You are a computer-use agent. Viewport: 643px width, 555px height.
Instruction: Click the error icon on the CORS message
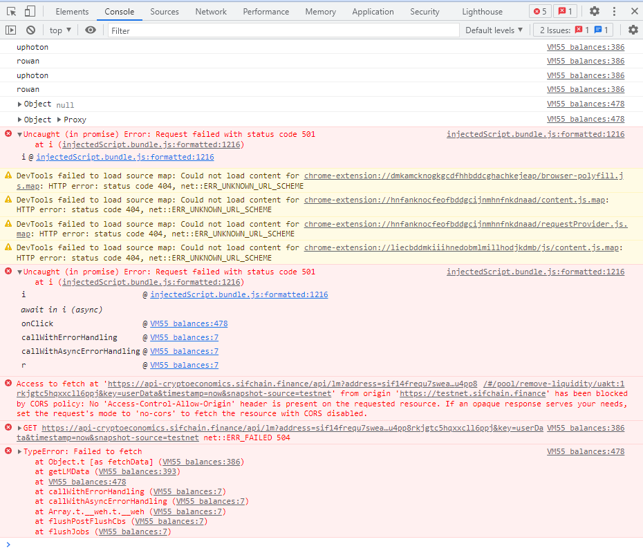pyautogui.click(x=8, y=384)
